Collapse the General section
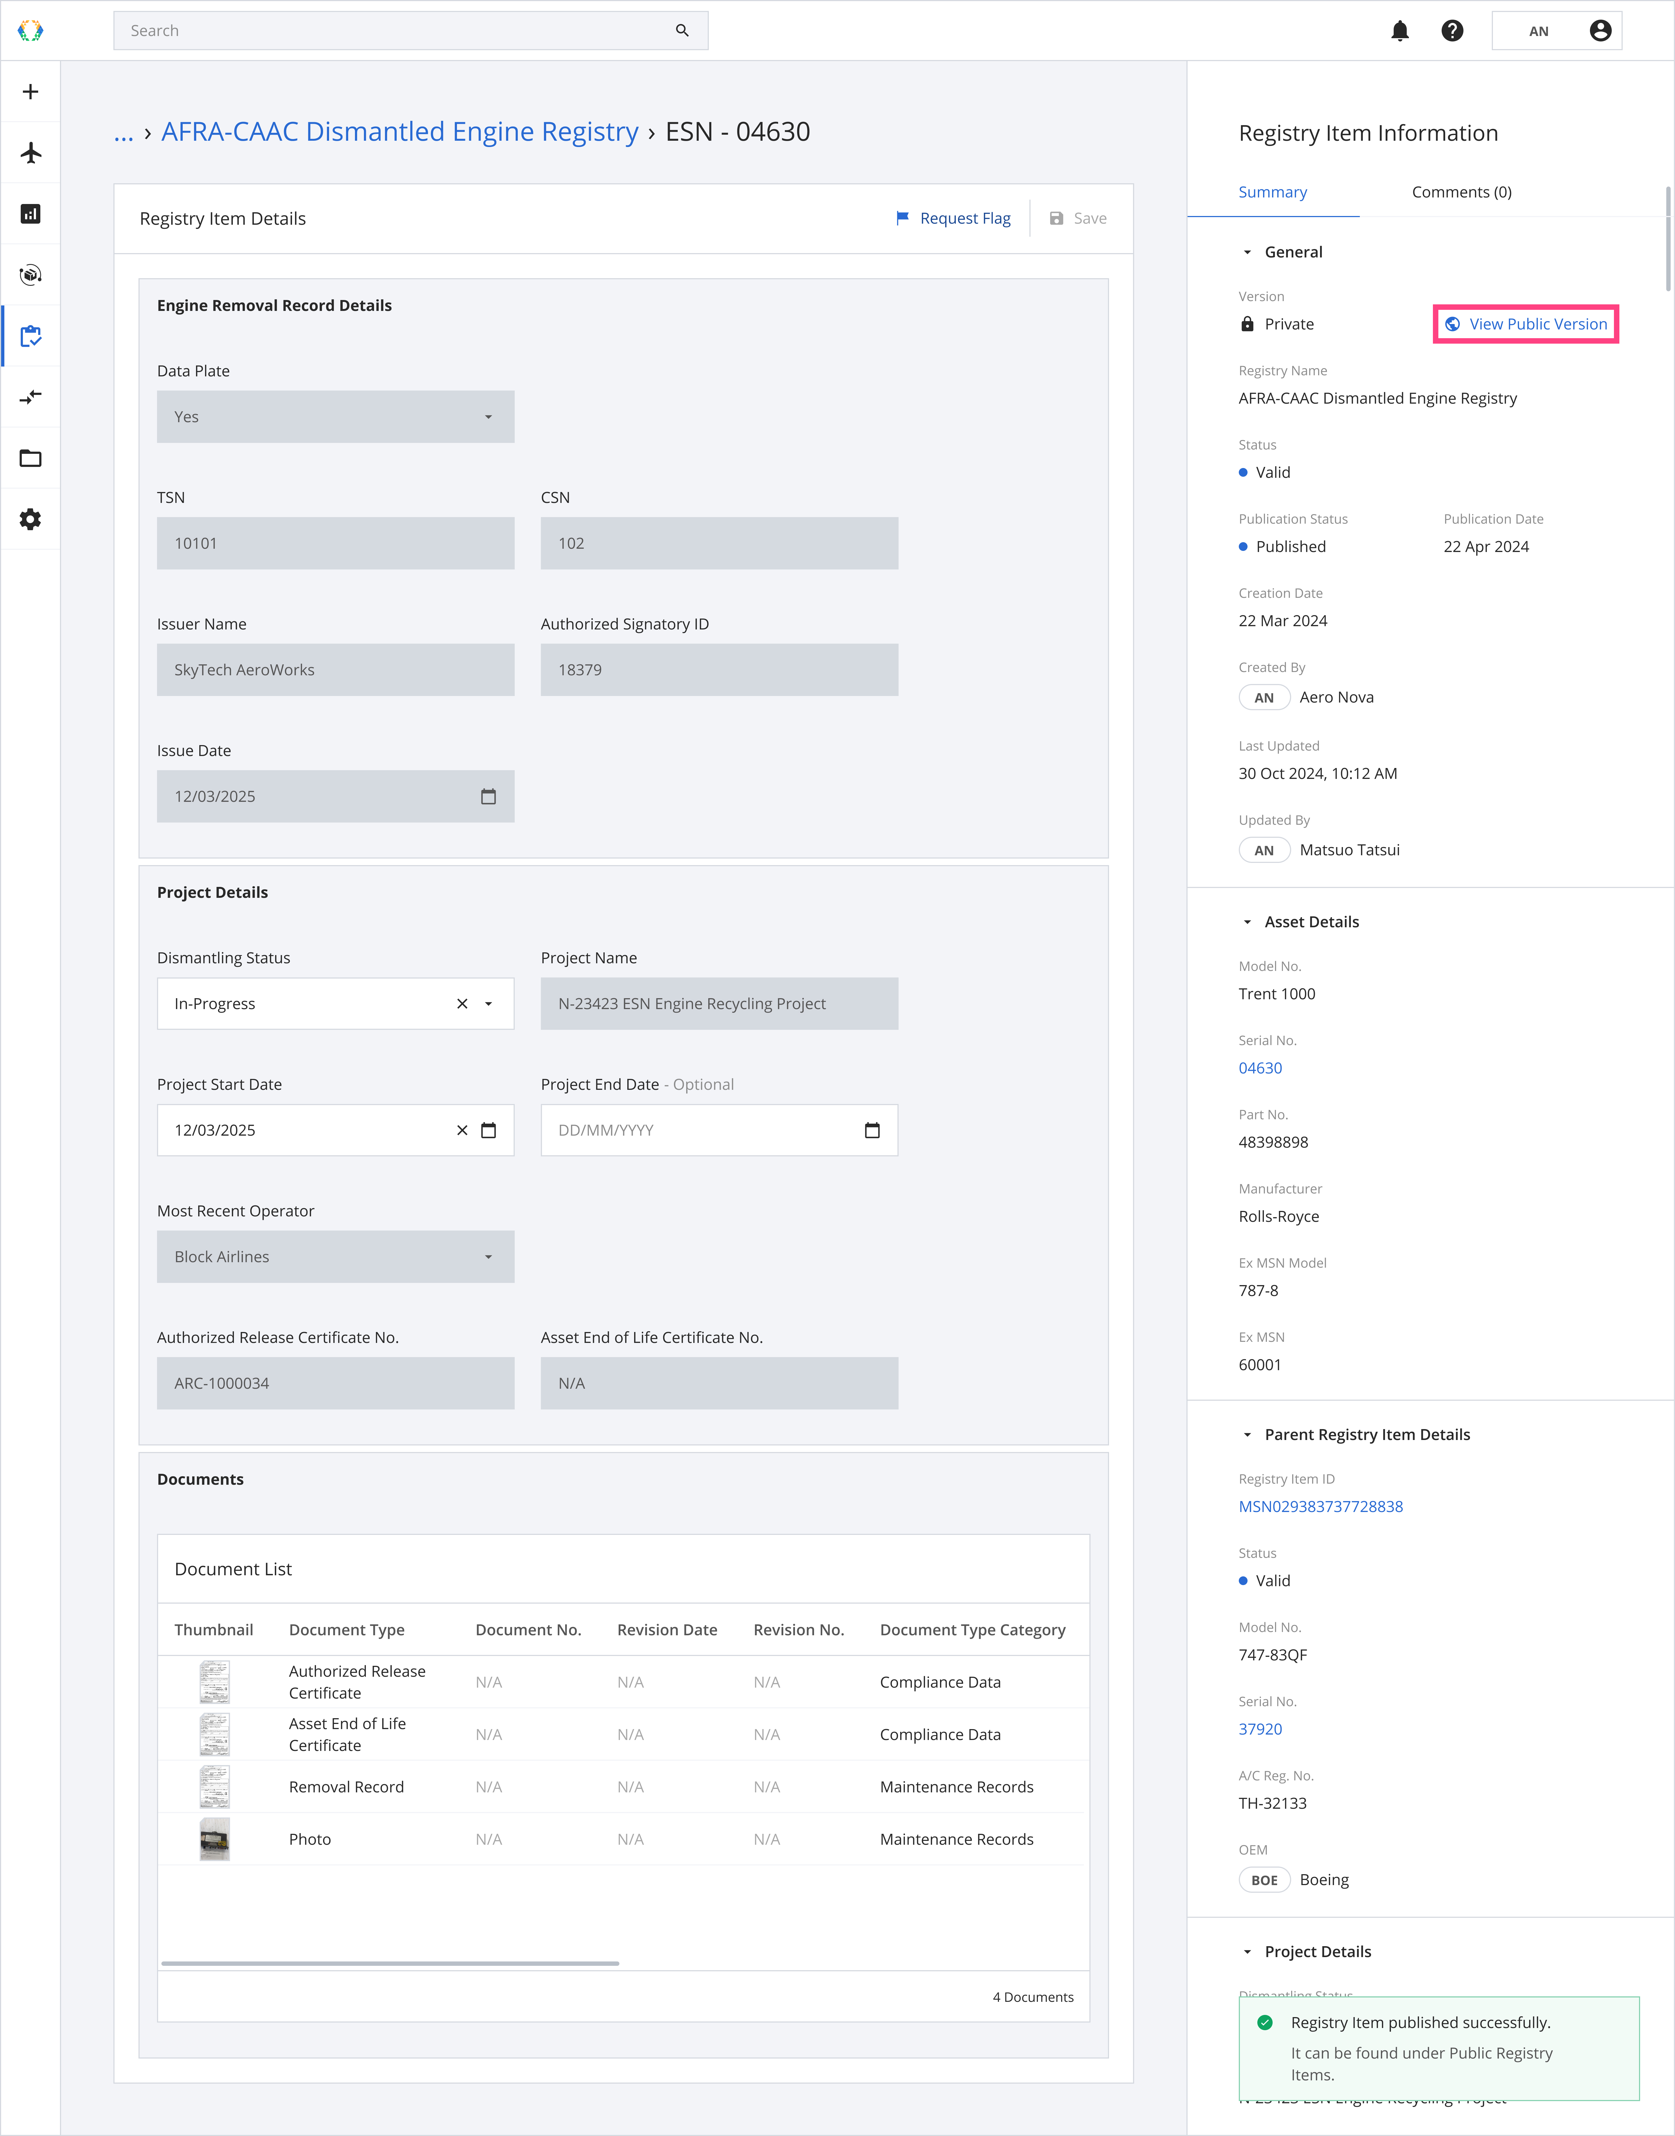The width and height of the screenshot is (1675, 2136). pyautogui.click(x=1248, y=252)
